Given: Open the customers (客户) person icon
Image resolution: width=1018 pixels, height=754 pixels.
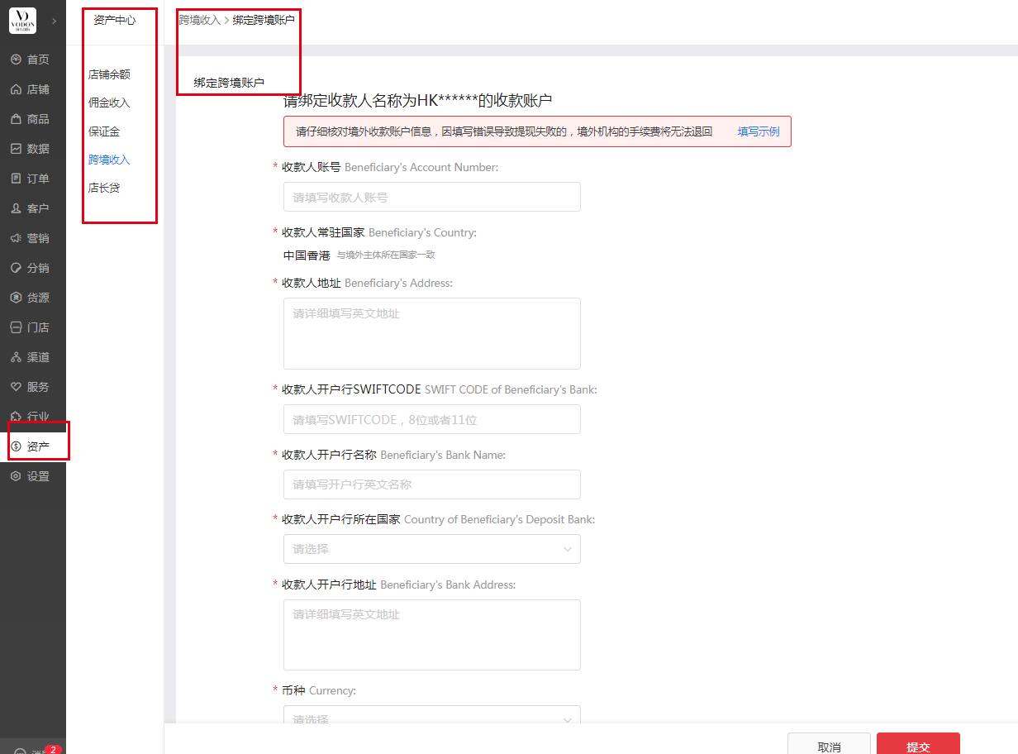Looking at the screenshot, I should (16, 208).
